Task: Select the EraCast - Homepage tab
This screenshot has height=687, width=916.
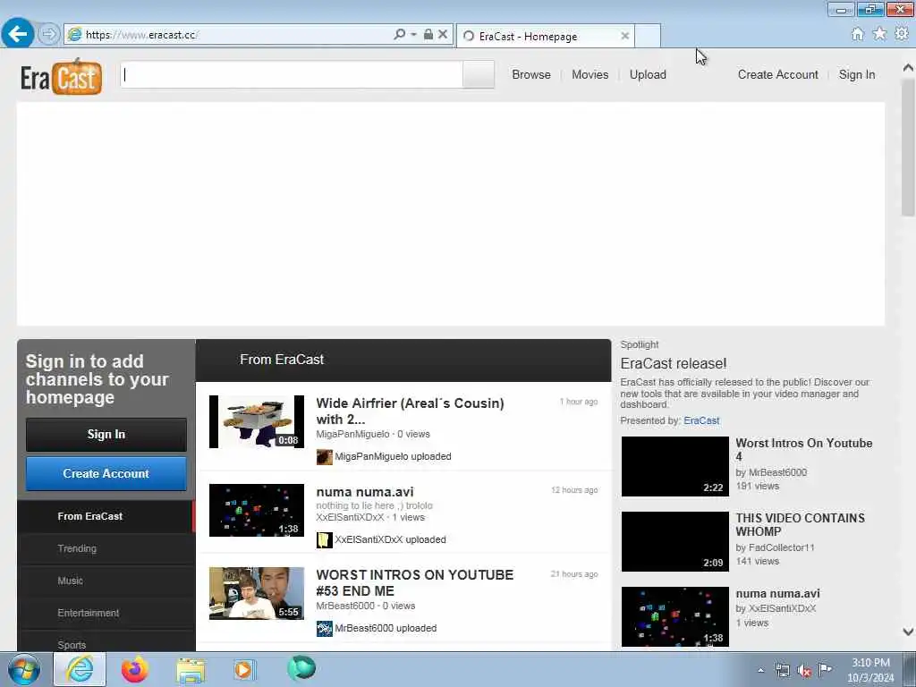Action: (545, 36)
